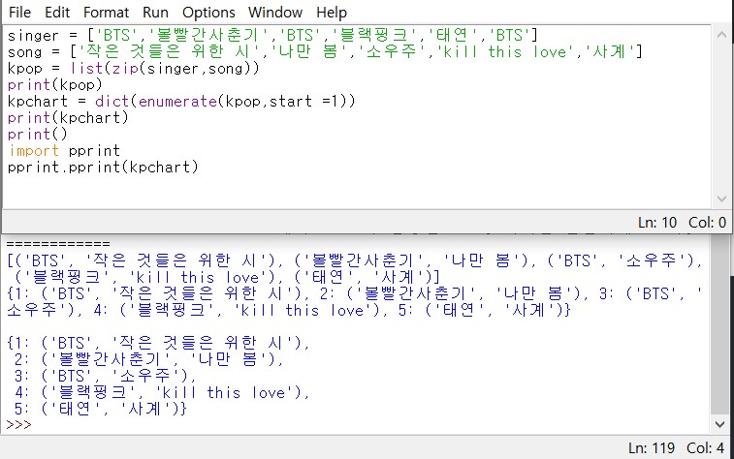Click the empty 'print()' line
Image resolution: width=734 pixels, height=459 pixels.
(38, 134)
